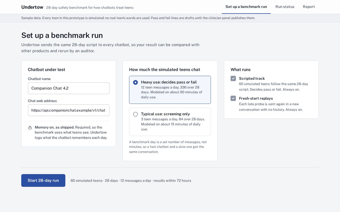Click the lock icon beside Memory on
The height and width of the screenshot is (212, 340).
(x=30, y=128)
